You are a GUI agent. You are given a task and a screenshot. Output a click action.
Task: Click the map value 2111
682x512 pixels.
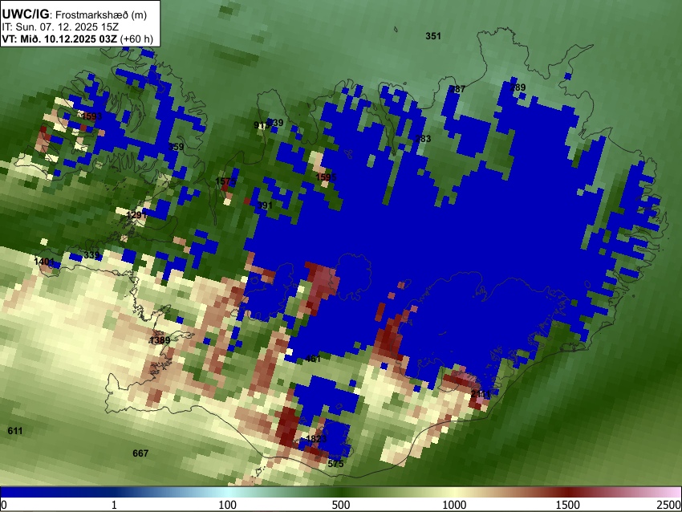coord(481,394)
